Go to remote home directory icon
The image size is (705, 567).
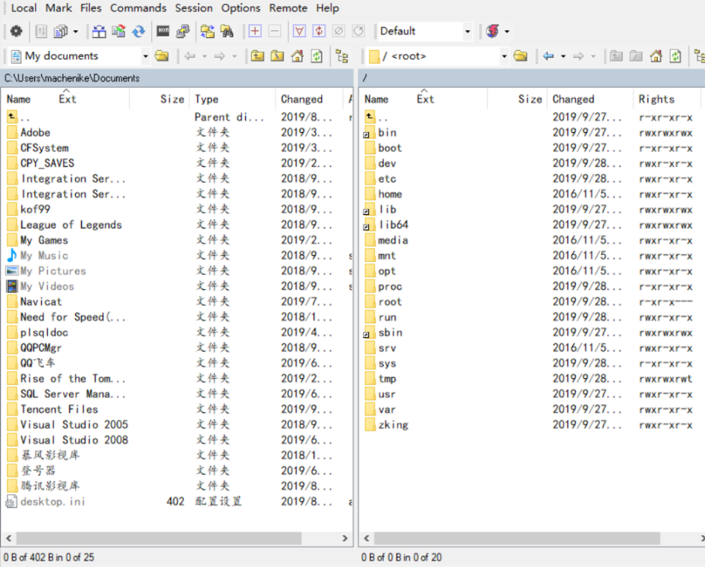pos(656,55)
